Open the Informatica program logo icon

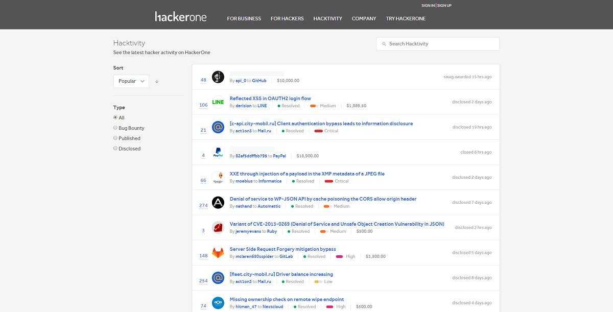pyautogui.click(x=218, y=177)
